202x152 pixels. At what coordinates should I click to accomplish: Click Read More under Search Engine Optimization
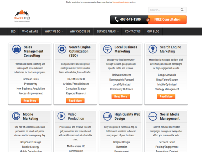tap(75, 100)
